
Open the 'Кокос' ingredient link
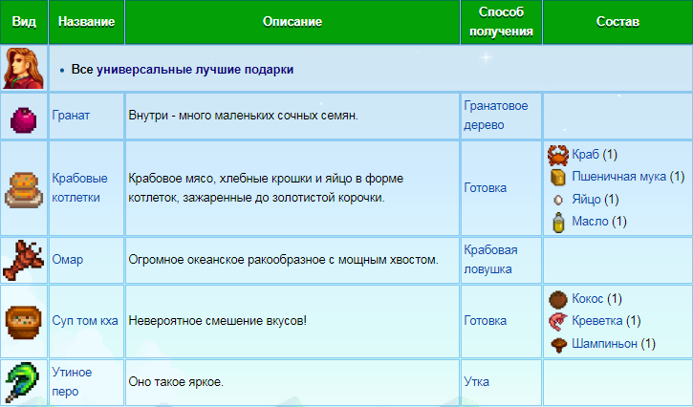click(x=587, y=299)
